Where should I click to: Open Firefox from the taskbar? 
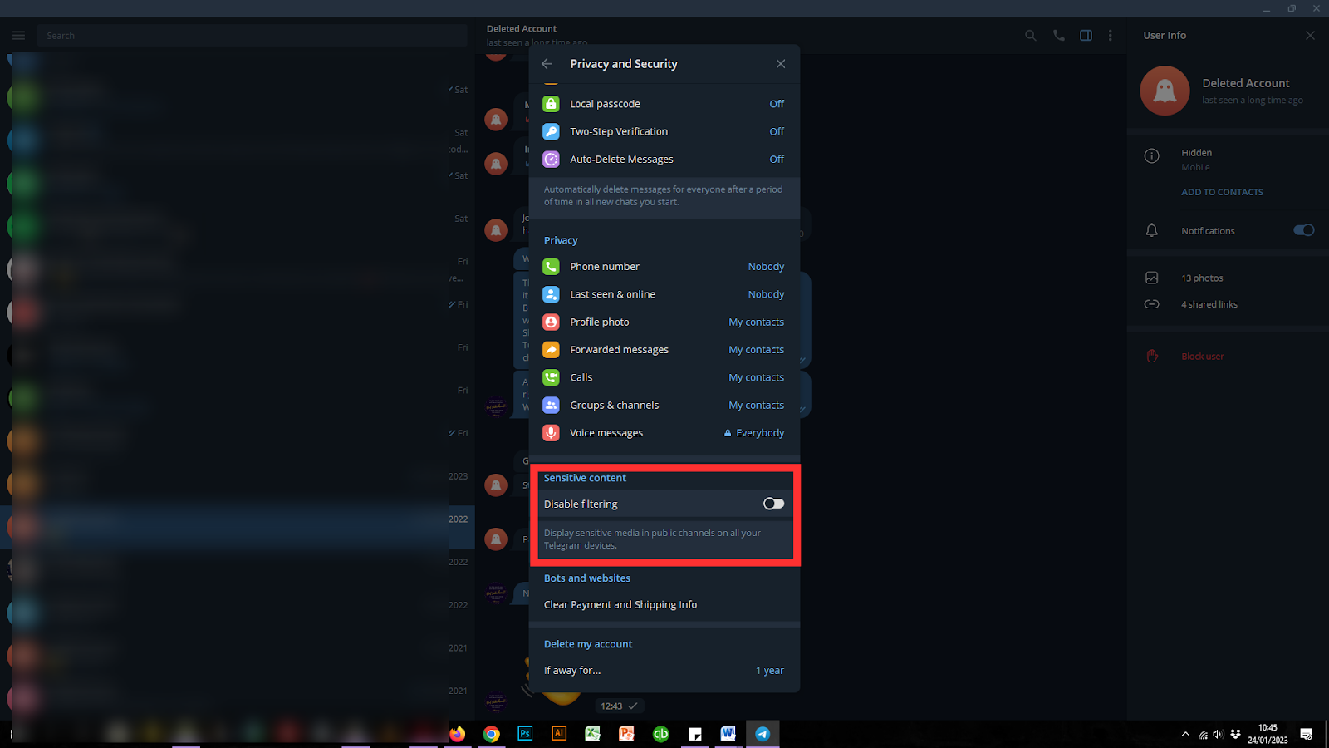coord(458,734)
